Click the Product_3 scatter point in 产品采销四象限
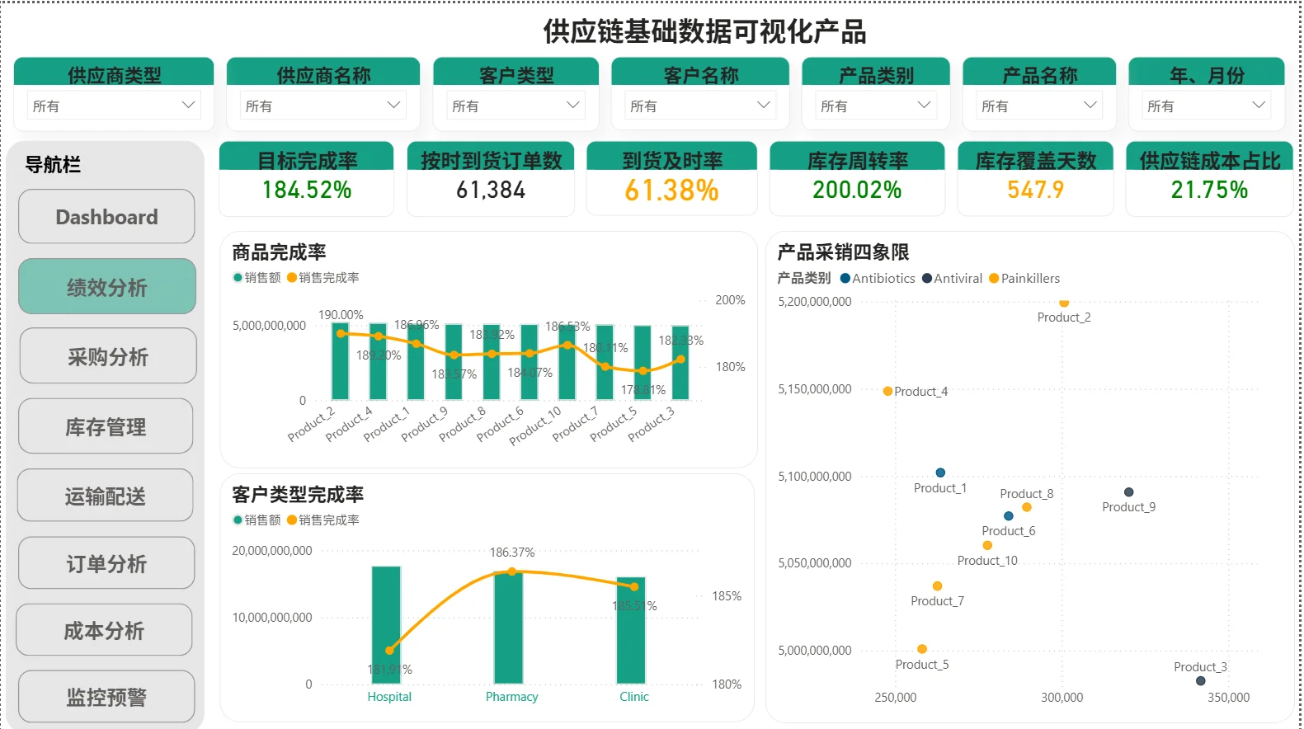Viewport: 1304px width, 729px height. point(1201,681)
